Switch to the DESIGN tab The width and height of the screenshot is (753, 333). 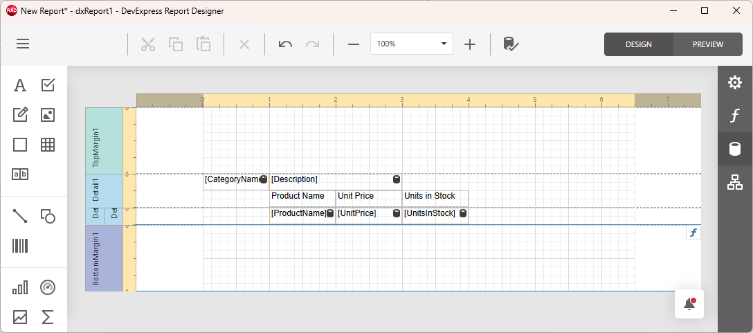coord(639,44)
